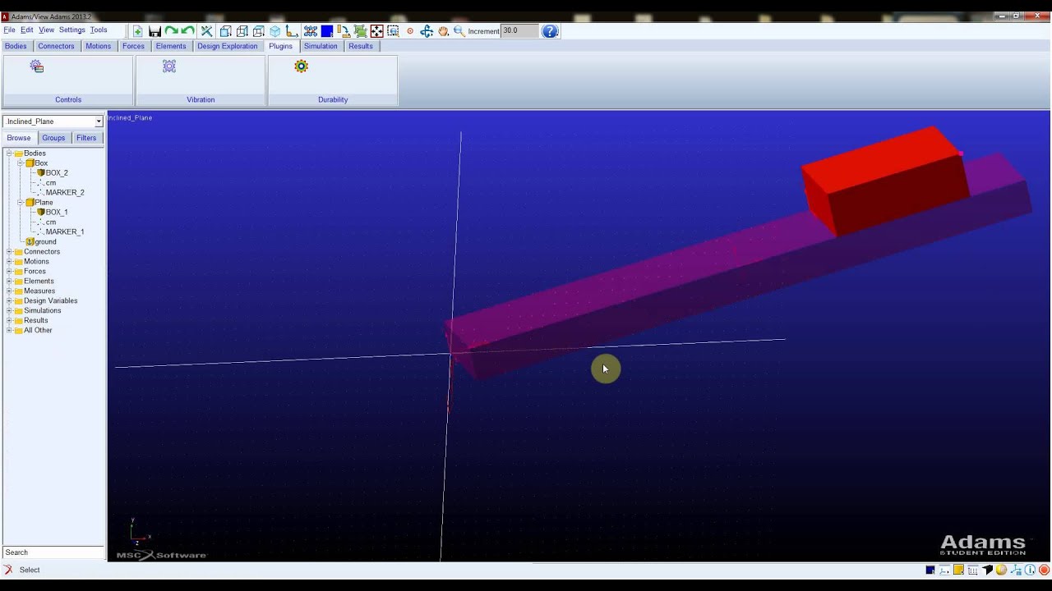
Task: Open the blue question mark Help
Action: [x=551, y=31]
